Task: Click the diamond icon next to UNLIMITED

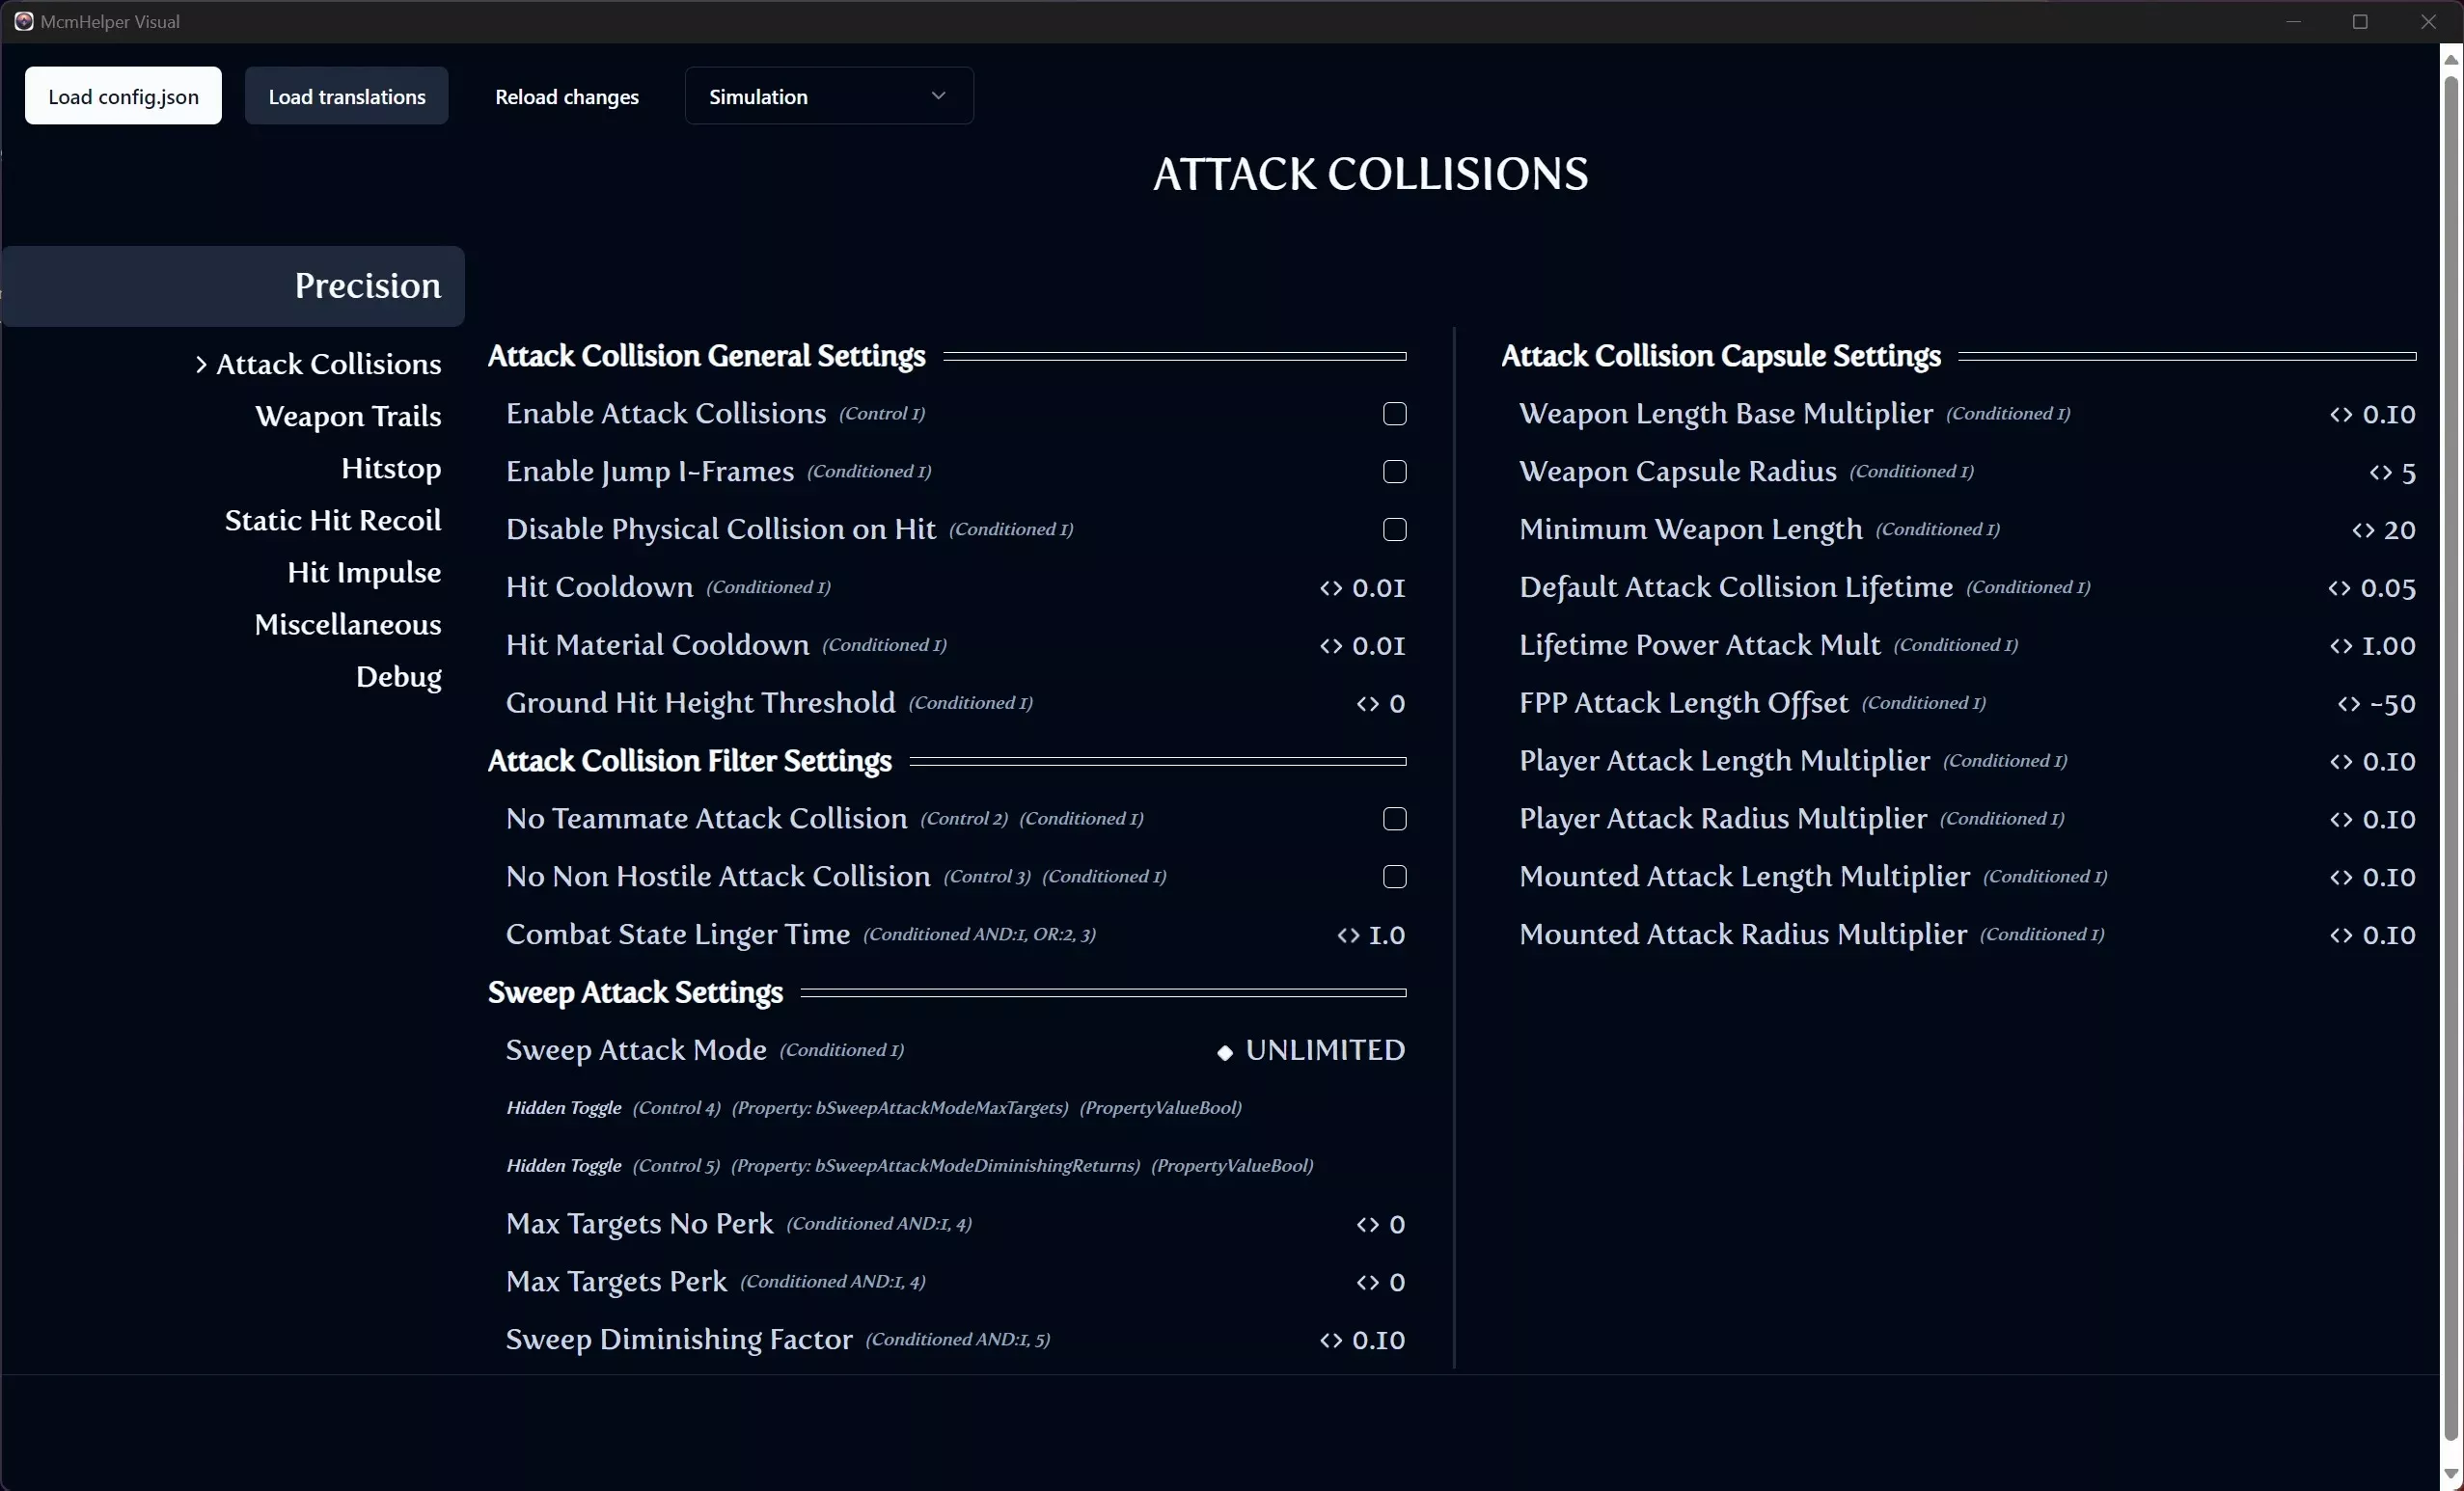Action: pos(1225,1052)
